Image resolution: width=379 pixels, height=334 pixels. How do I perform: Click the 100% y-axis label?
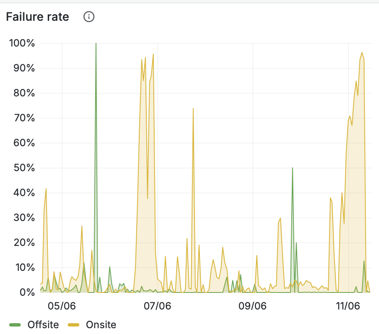pos(22,43)
